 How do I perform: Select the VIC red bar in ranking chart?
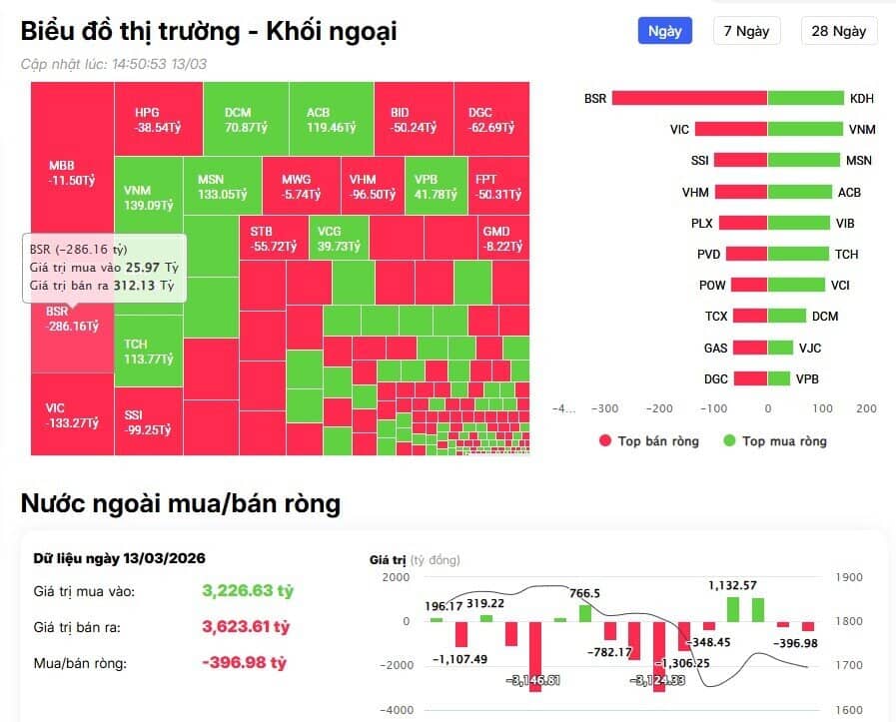click(730, 129)
